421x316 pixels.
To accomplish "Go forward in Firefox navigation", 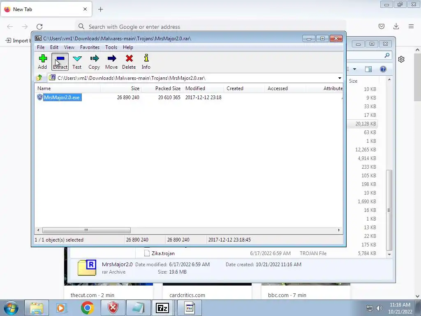I will click(x=25, y=27).
